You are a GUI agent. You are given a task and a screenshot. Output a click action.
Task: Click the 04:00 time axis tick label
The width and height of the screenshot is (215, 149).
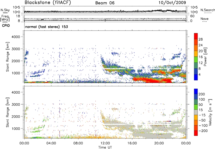click(51, 143)
